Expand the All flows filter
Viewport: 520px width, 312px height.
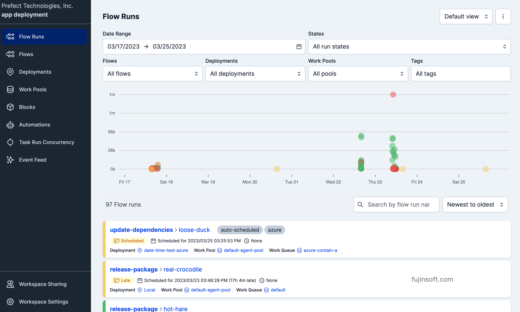tap(152, 74)
